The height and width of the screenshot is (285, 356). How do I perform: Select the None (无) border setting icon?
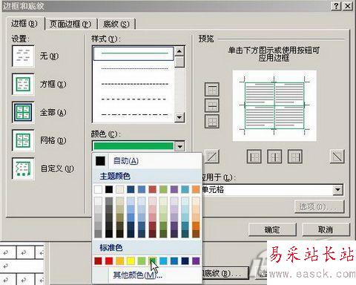click(23, 56)
